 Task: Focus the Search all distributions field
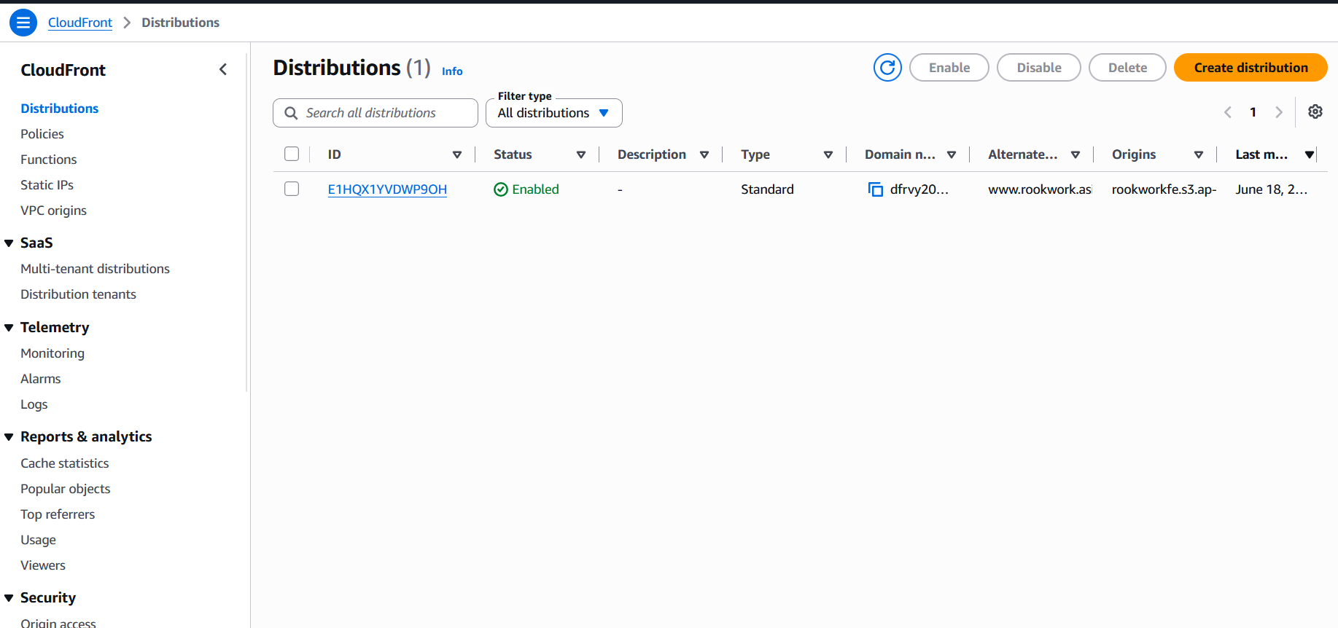click(376, 113)
